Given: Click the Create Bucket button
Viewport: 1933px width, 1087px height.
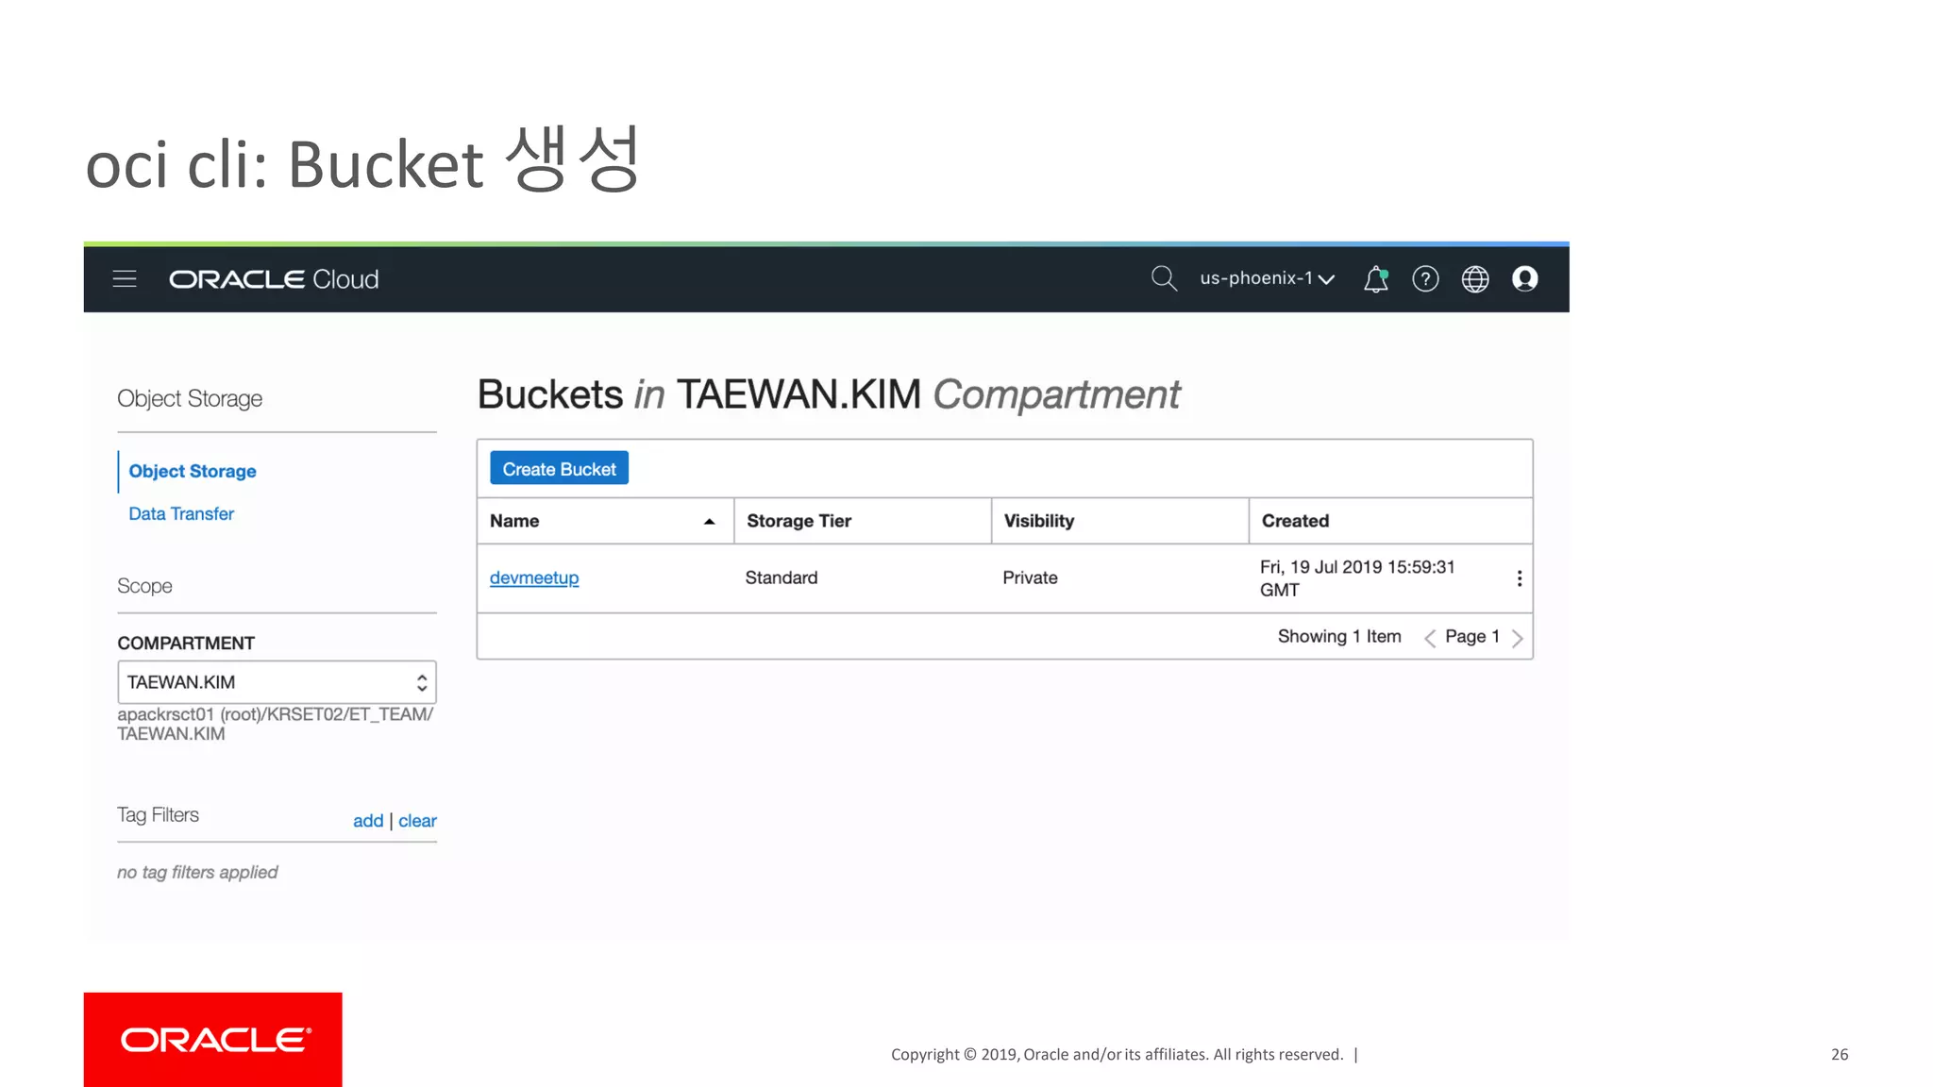Looking at the screenshot, I should point(559,469).
